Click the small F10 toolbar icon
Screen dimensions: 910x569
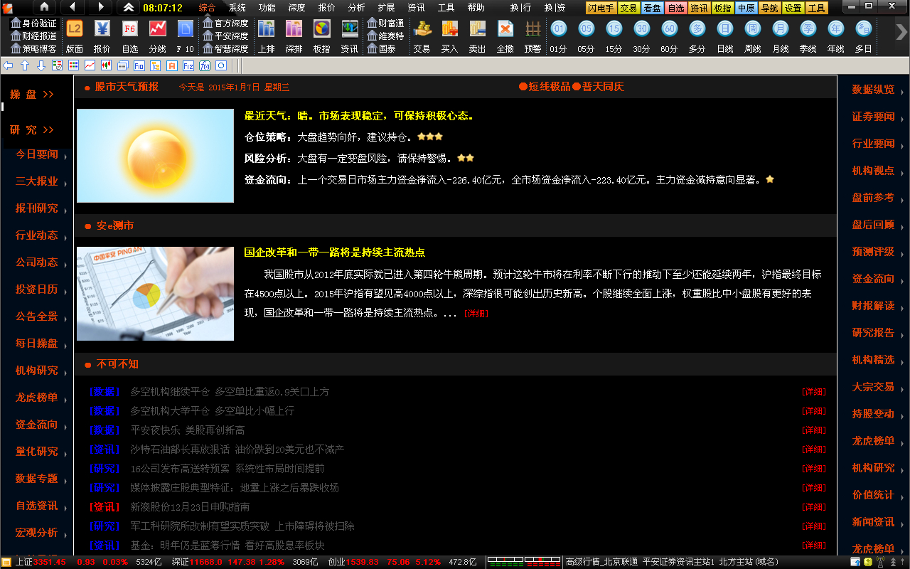tap(139, 65)
